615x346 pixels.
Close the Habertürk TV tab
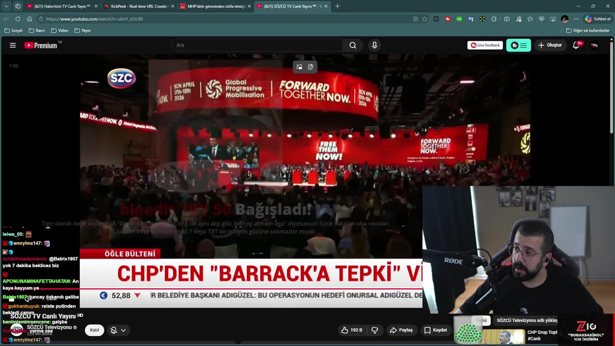(96, 6)
